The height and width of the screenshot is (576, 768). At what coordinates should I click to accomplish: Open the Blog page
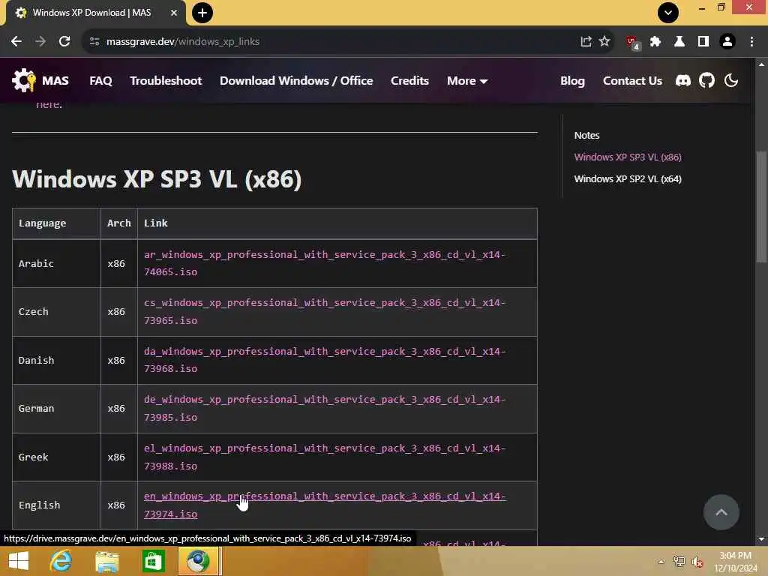[572, 81]
